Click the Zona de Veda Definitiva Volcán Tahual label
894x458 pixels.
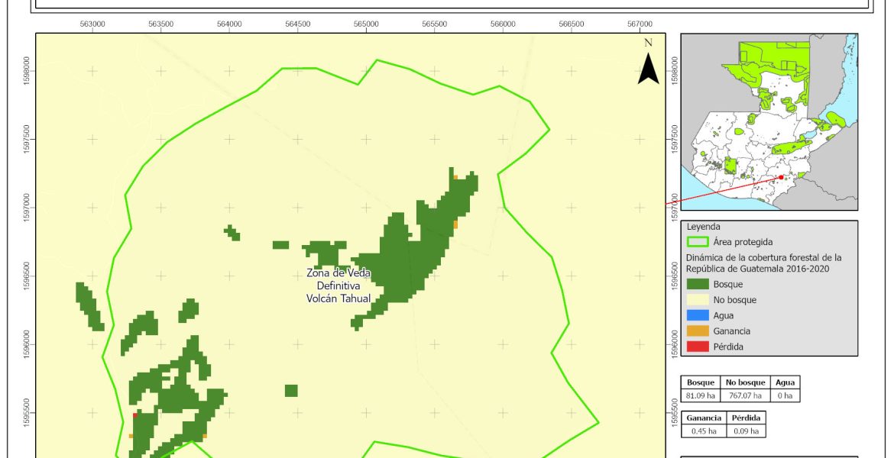334,285
